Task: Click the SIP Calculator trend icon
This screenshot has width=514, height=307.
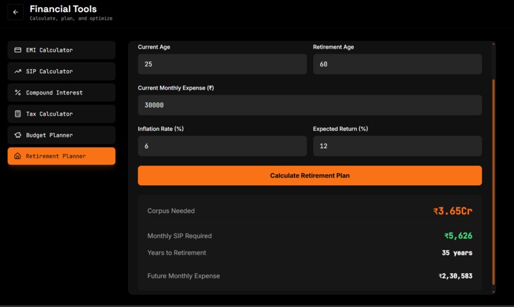Action: tap(18, 71)
